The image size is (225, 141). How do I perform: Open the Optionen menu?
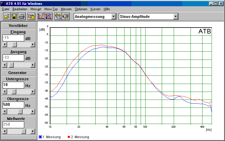click(x=81, y=9)
